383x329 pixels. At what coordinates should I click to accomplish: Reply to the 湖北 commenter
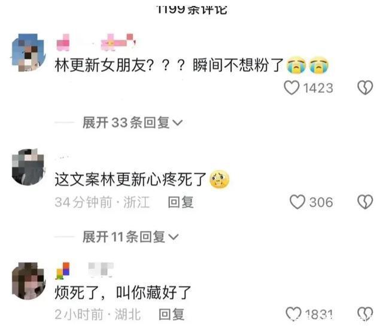172,314
